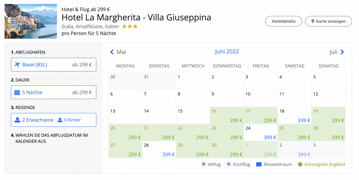Click the previous month left chevron
Image resolution: width=359 pixels, height=180 pixels.
[112, 52]
